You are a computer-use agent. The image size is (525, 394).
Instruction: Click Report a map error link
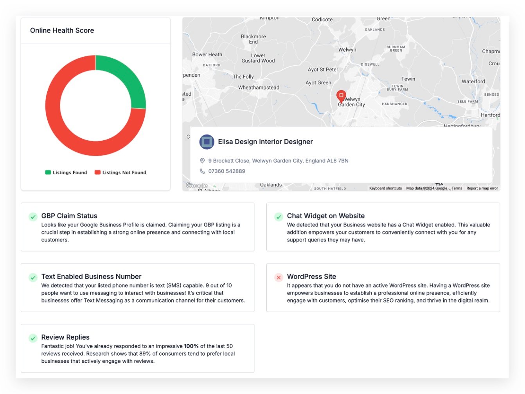point(482,188)
